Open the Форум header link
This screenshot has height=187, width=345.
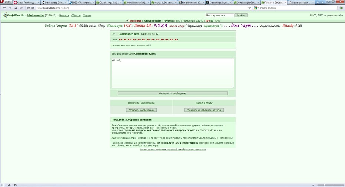86,16
